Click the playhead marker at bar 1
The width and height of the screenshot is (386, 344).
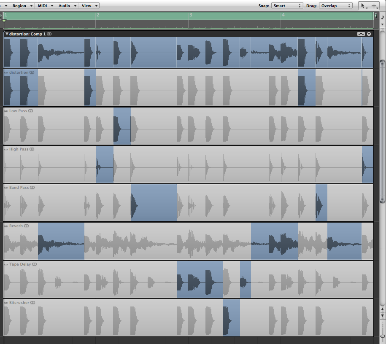pyautogui.click(x=4, y=21)
